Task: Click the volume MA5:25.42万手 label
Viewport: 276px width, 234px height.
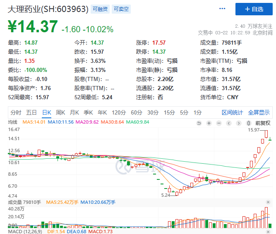Action: pos(62,202)
